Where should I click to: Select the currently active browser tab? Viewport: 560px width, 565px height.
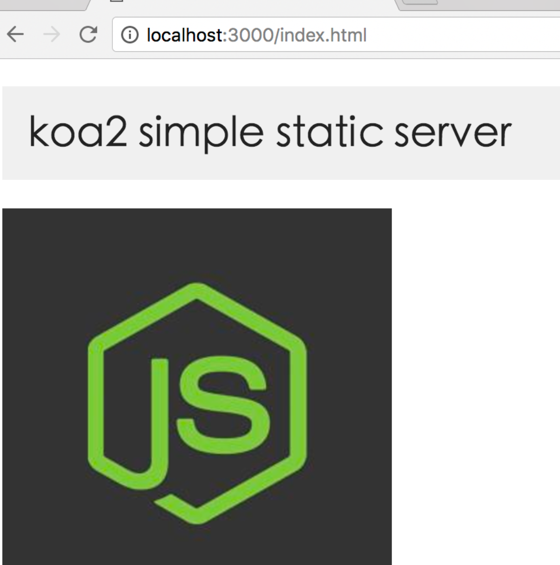pyautogui.click(x=249, y=4)
